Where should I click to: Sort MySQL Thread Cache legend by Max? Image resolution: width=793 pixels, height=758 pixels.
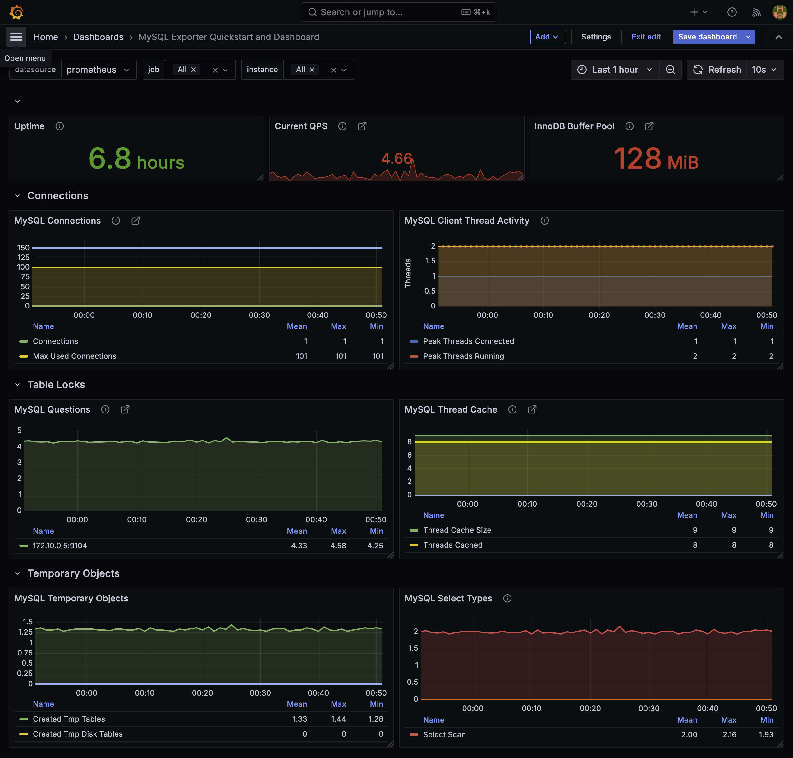pos(728,516)
